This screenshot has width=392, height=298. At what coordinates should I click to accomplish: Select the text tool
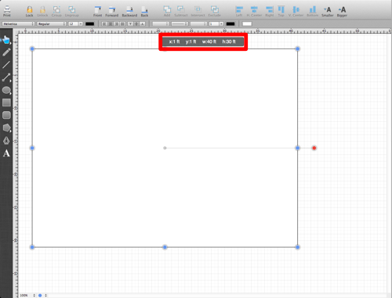click(6, 153)
